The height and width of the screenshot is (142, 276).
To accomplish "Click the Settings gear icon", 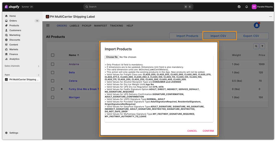I will tap(6, 133).
